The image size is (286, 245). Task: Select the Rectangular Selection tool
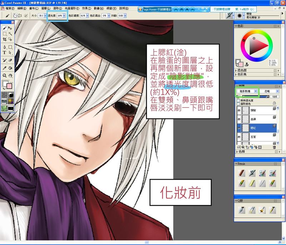coord(5,34)
